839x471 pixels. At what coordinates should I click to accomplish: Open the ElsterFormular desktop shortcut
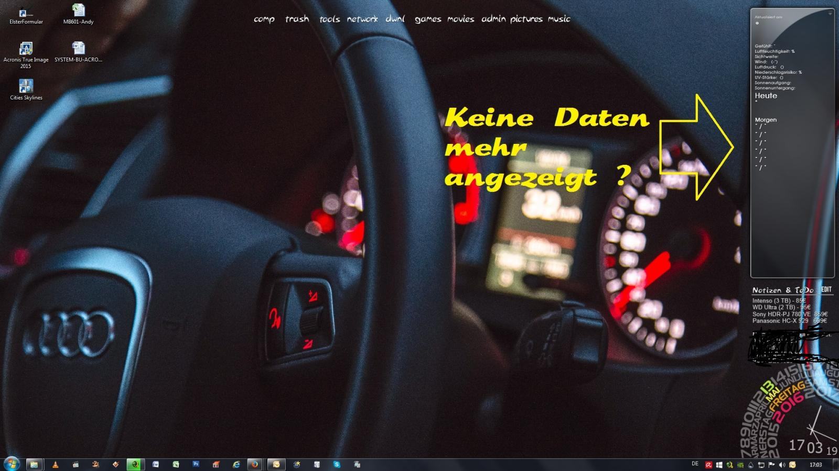[26, 16]
